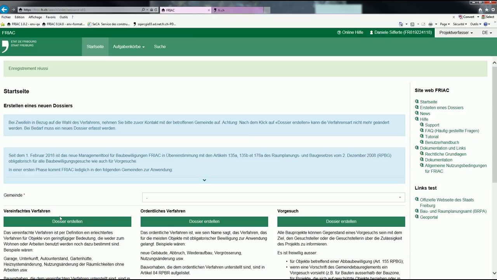
Task: Open the Edition menu
Action: pos(19,17)
